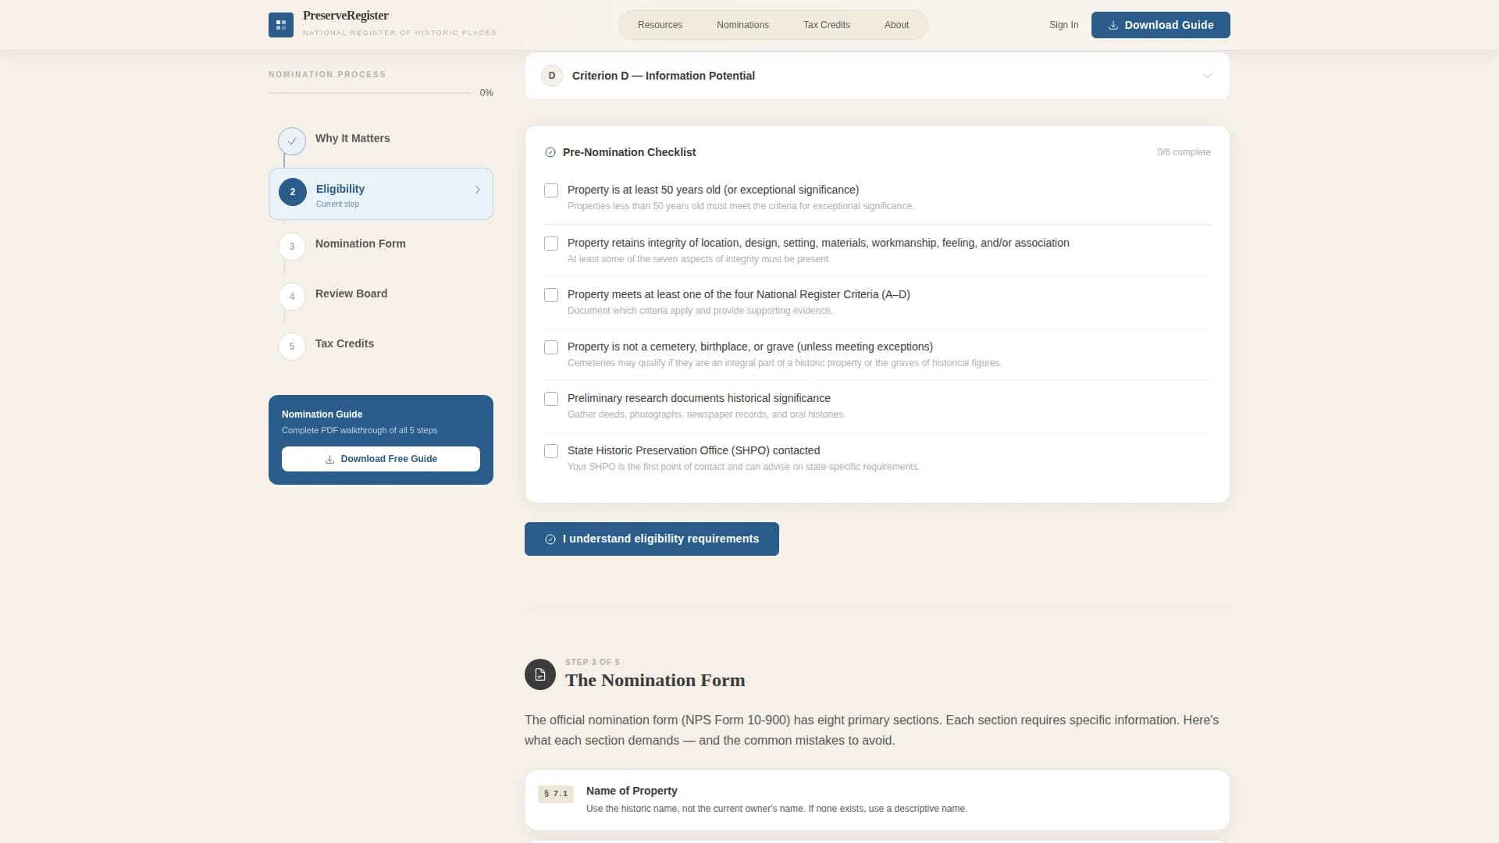Click Criterion D — Information Potential title
Image resolution: width=1499 pixels, height=843 pixels.
click(664, 76)
